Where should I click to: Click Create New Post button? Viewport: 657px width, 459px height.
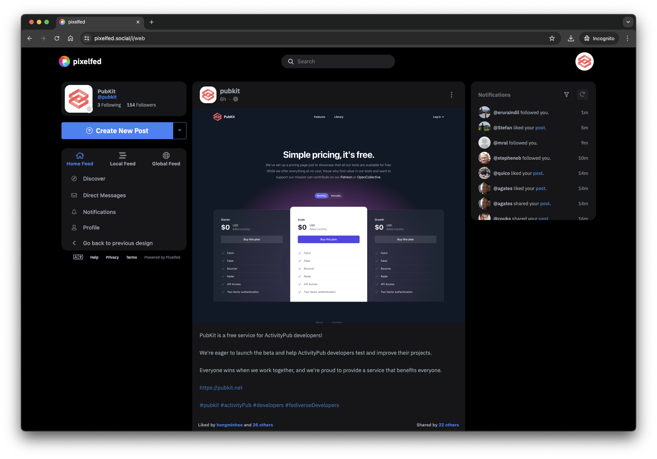(117, 131)
